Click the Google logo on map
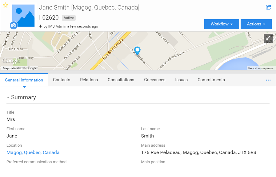 tap(11, 61)
